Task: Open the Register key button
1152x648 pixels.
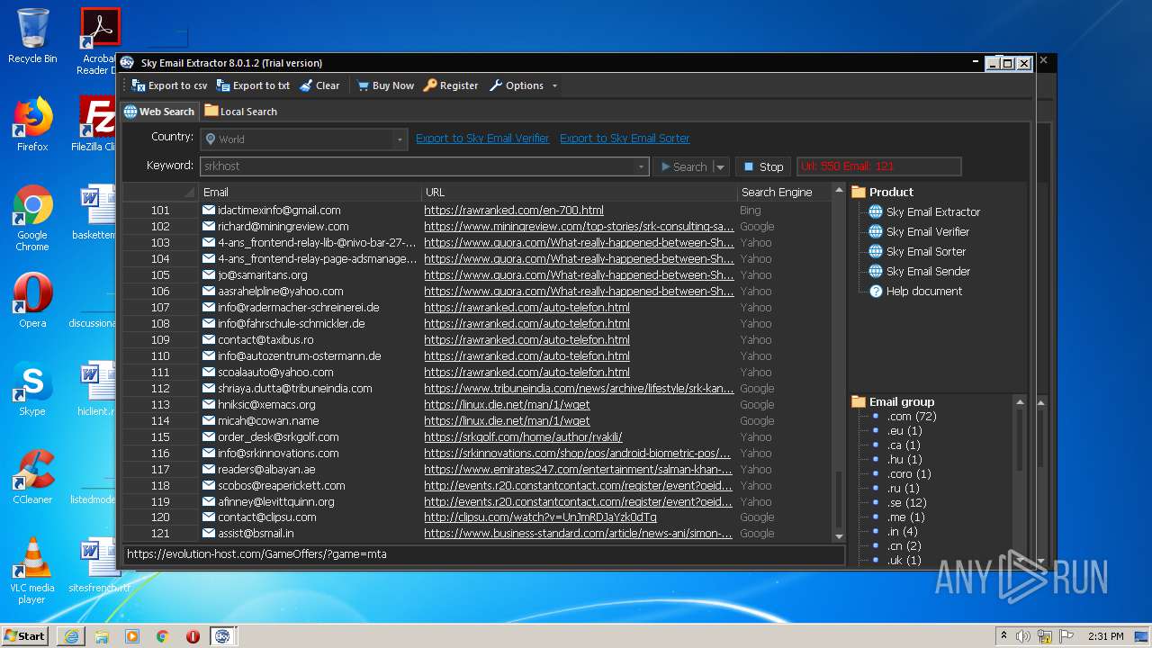Action: (451, 85)
